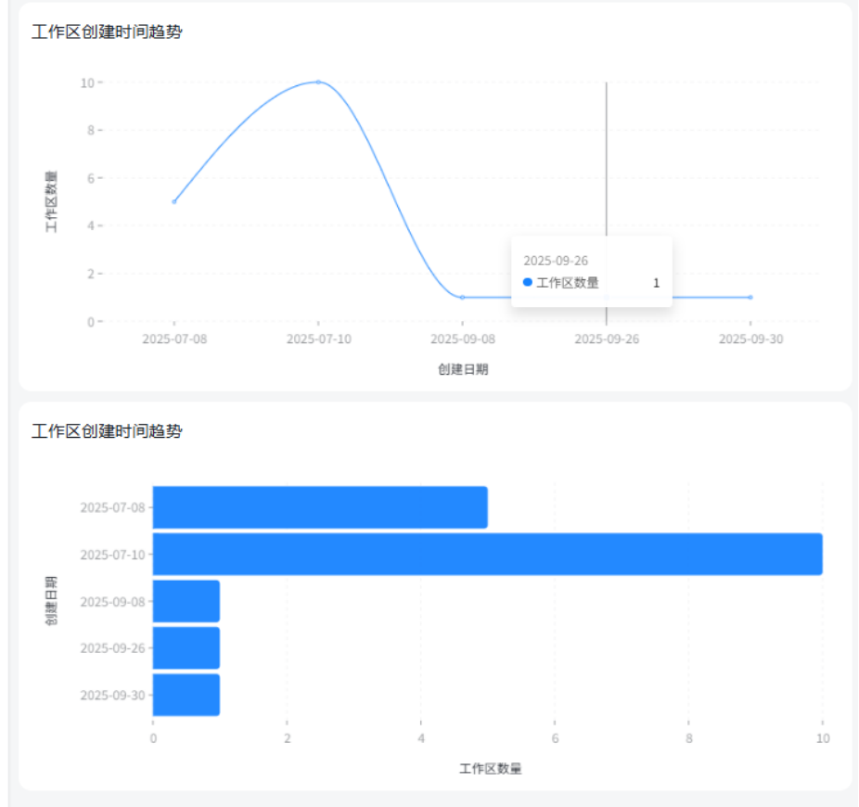Click the 2025-09-26 bar in bar chart

click(186, 648)
